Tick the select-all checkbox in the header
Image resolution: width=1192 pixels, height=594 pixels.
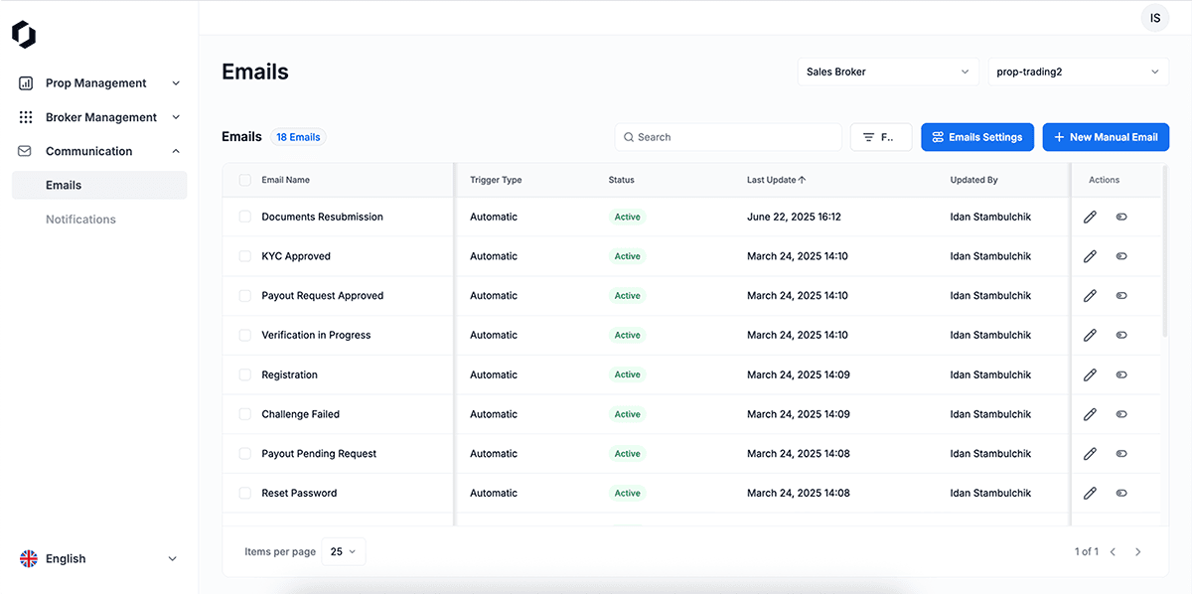[x=245, y=180]
